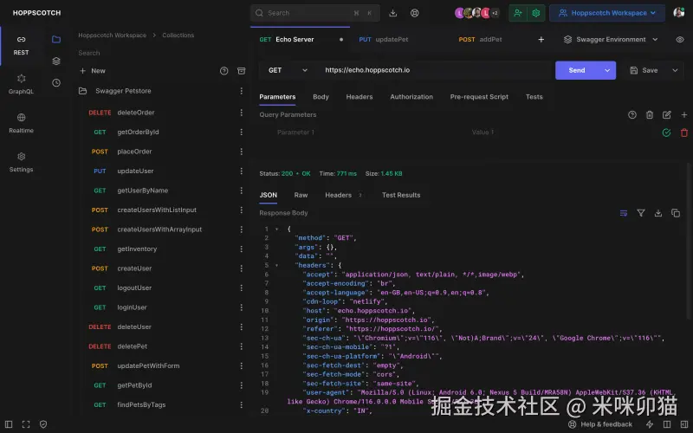The height and width of the screenshot is (433, 693).
Task: Open the REST section in sidebar
Action: (21, 46)
